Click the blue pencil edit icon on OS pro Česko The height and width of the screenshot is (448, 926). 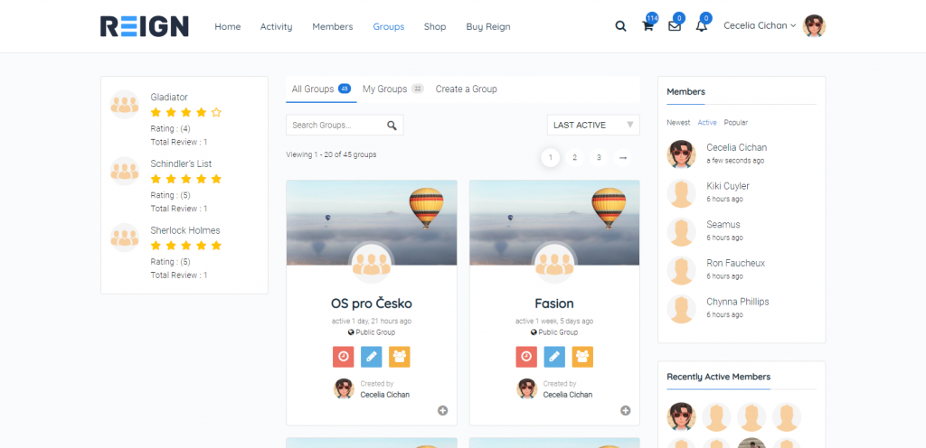click(x=372, y=357)
